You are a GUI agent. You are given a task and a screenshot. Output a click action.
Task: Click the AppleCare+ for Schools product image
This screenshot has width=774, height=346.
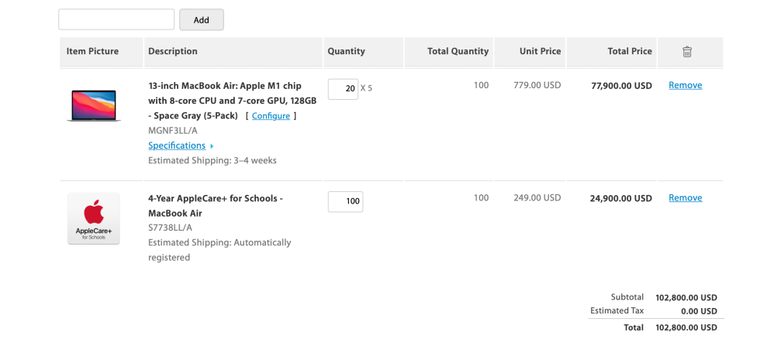[94, 218]
